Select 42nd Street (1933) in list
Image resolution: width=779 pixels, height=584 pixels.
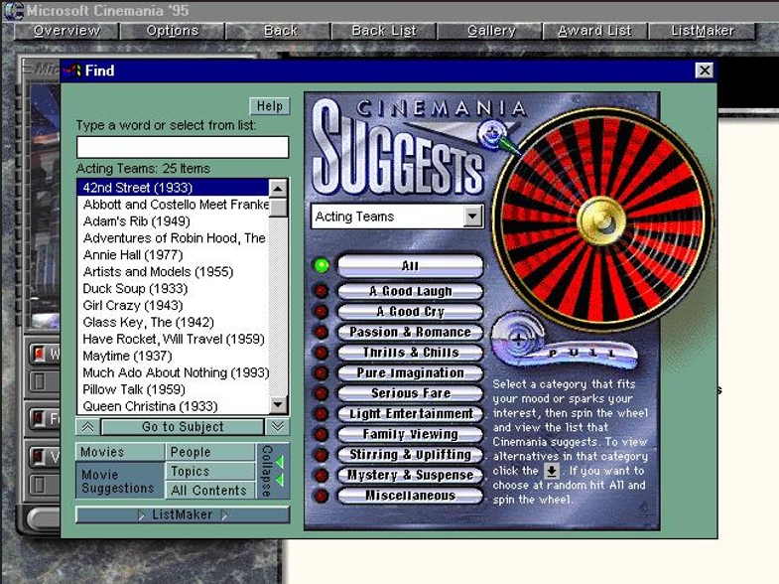click(173, 188)
